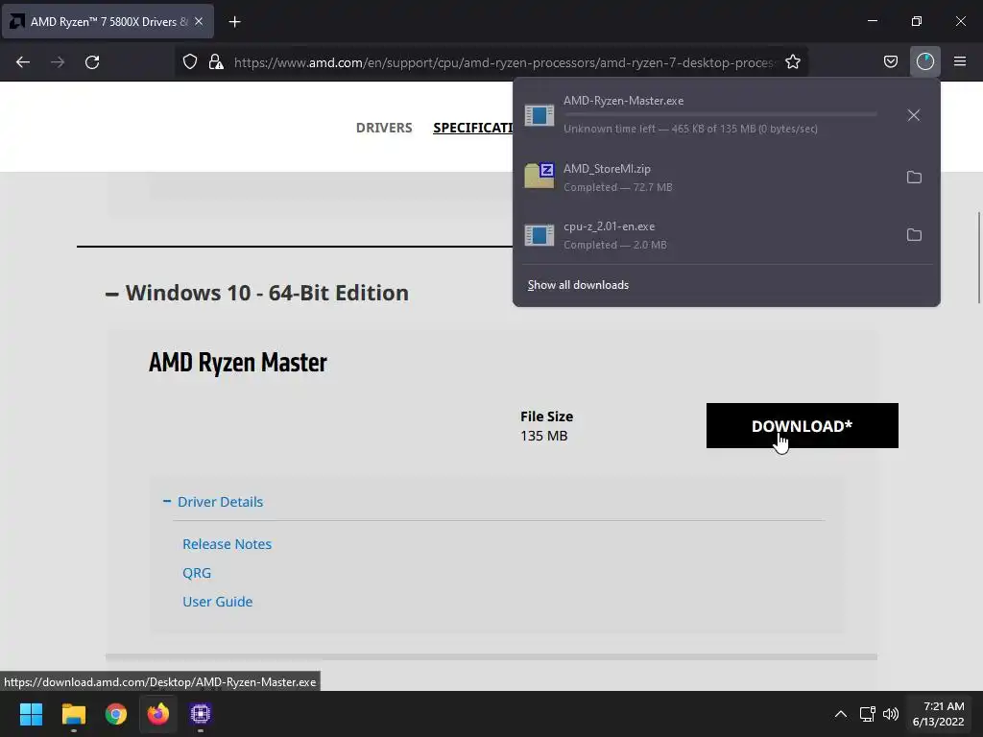Viewport: 983px width, 737px height.
Task: Click the forward navigation arrow
Action: tap(58, 62)
